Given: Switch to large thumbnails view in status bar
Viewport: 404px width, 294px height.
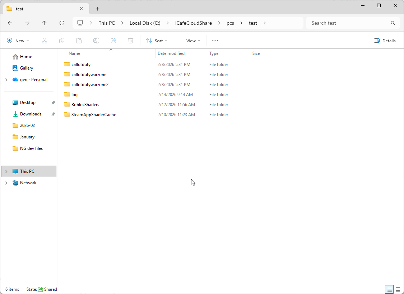Looking at the screenshot, I should (x=398, y=289).
